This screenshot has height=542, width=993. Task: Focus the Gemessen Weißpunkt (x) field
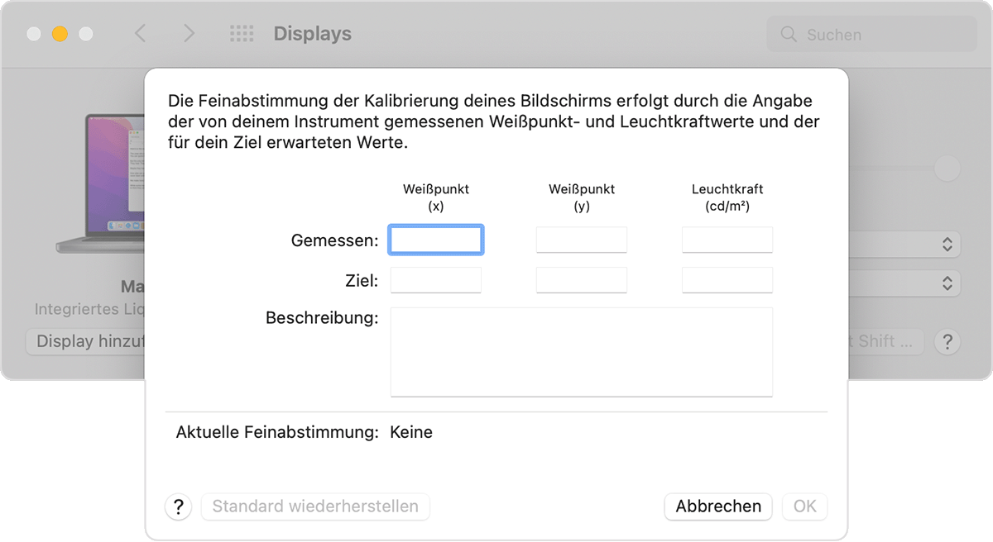point(436,240)
